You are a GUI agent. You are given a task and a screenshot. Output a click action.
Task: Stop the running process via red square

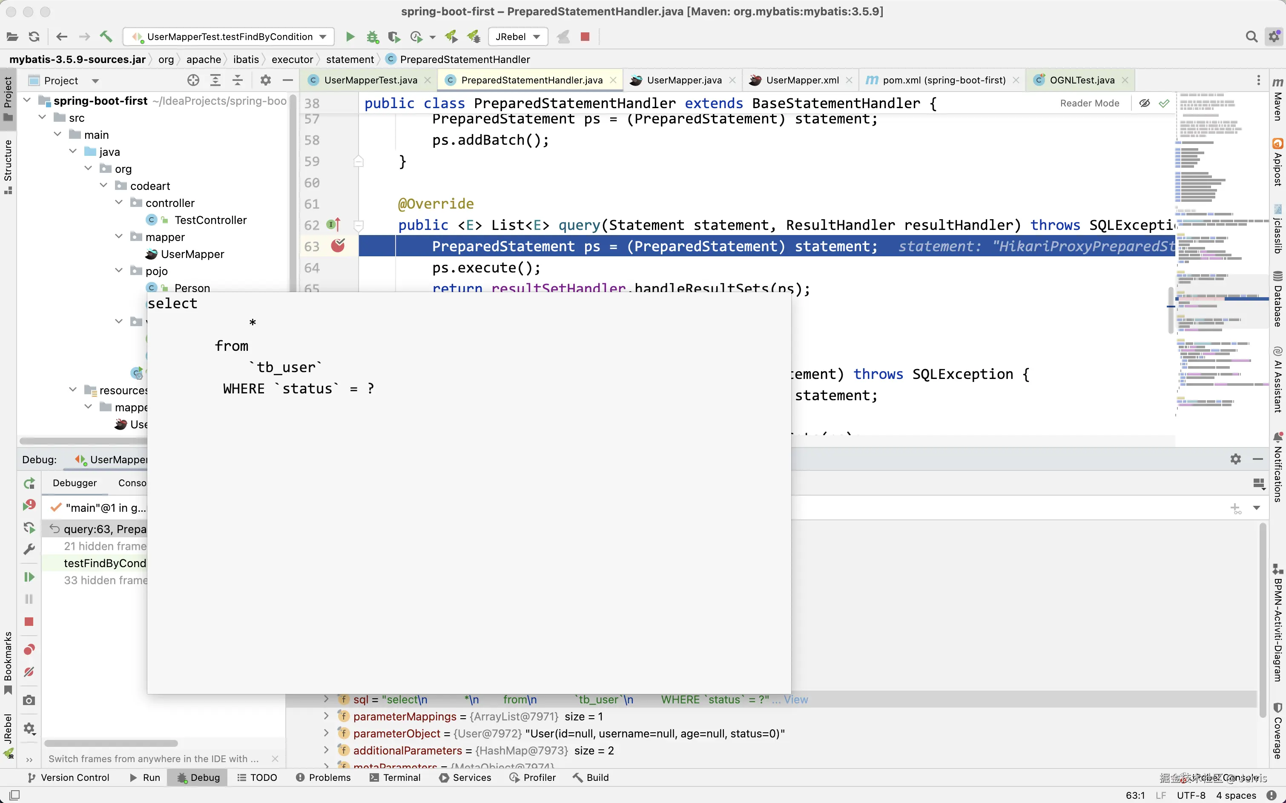585,37
